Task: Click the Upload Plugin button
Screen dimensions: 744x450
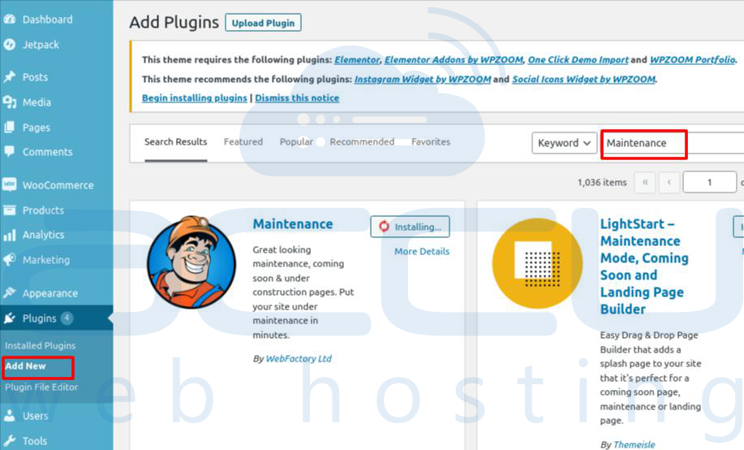Action: 264,23
